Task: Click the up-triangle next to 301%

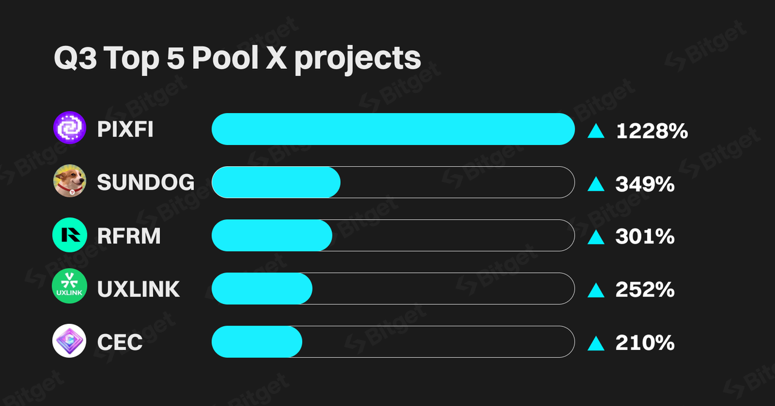Action: [596, 237]
